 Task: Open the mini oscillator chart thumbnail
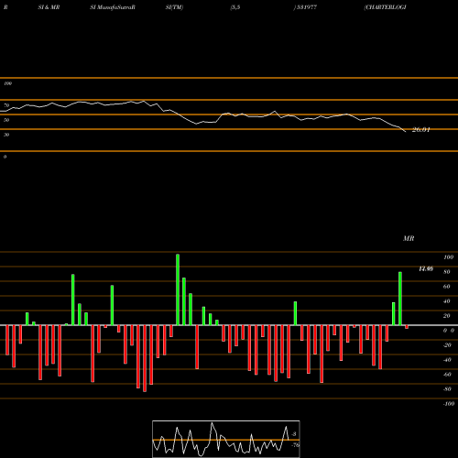[x=226, y=439]
